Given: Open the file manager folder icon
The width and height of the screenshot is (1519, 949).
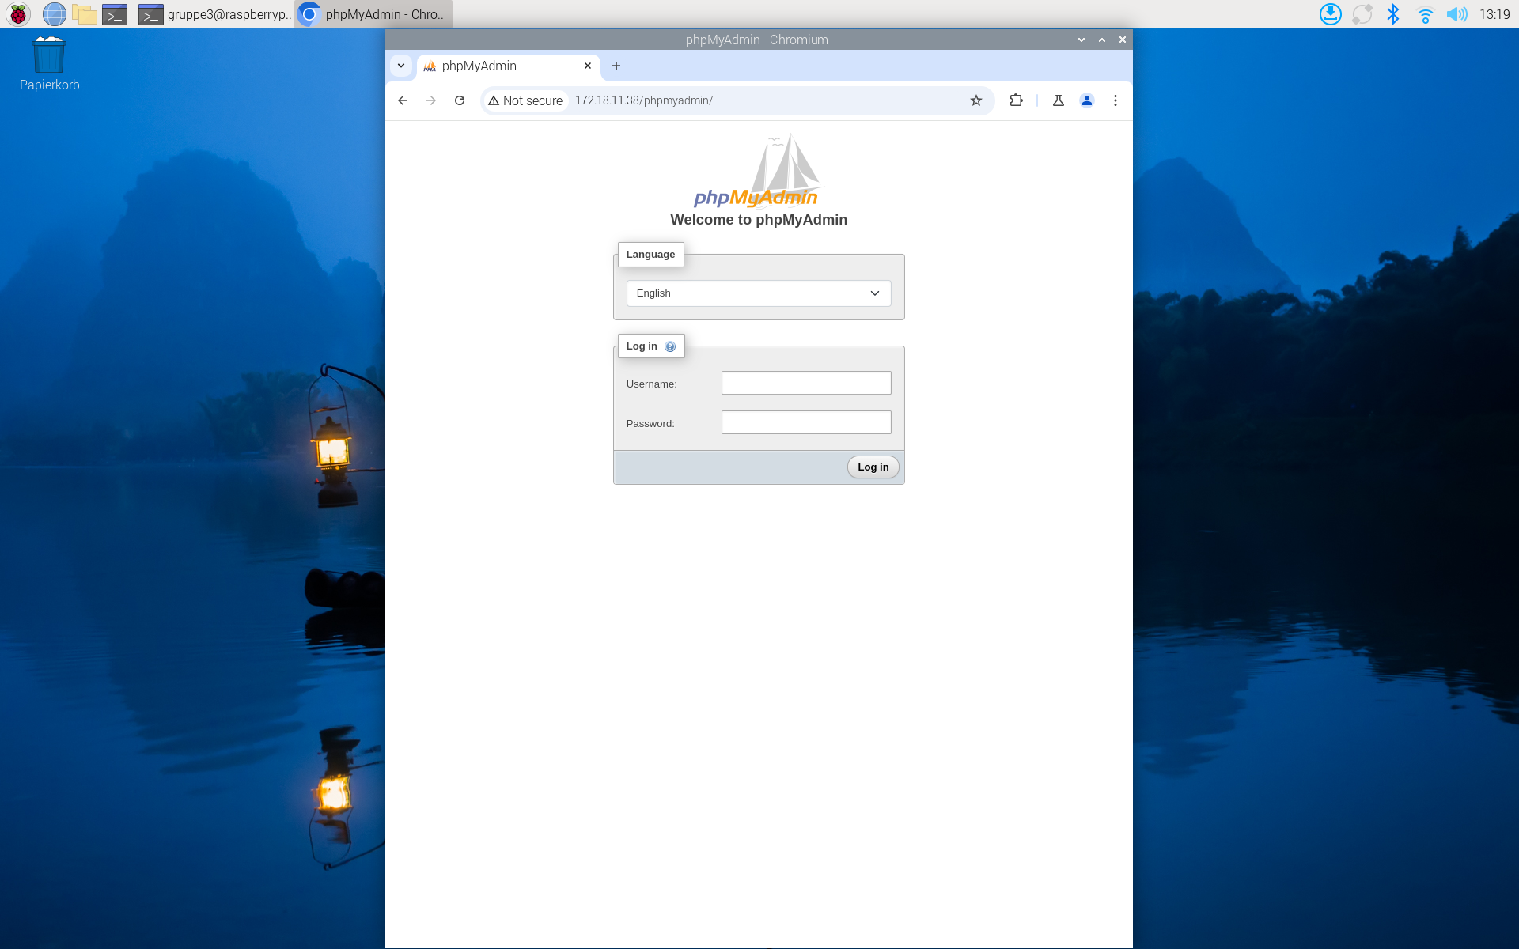Looking at the screenshot, I should [84, 14].
